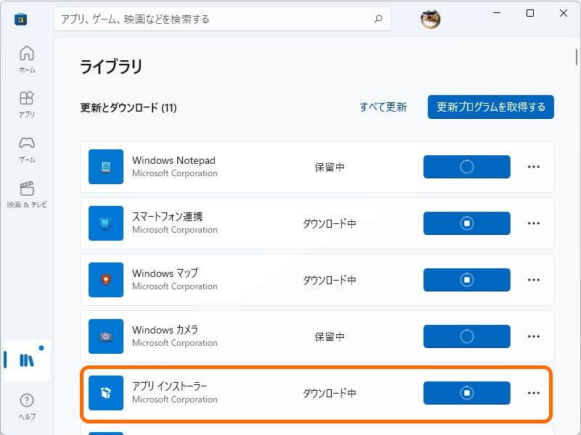Stop the Windows マップ download
581x435 pixels.
pyautogui.click(x=466, y=280)
